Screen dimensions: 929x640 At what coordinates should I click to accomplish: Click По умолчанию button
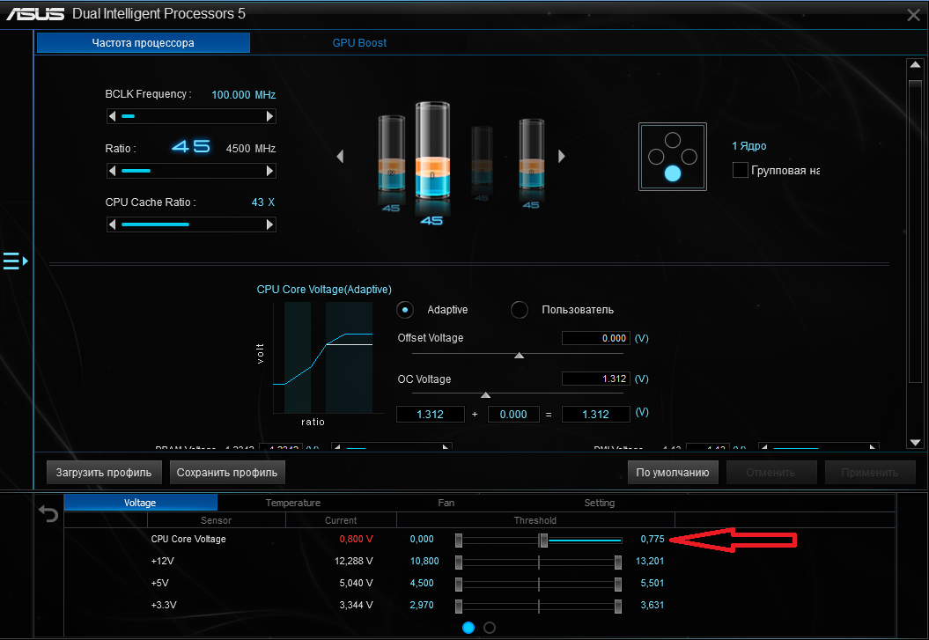(673, 473)
